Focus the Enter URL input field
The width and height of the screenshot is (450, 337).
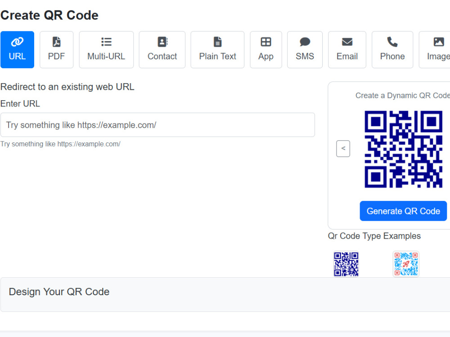[157, 124]
